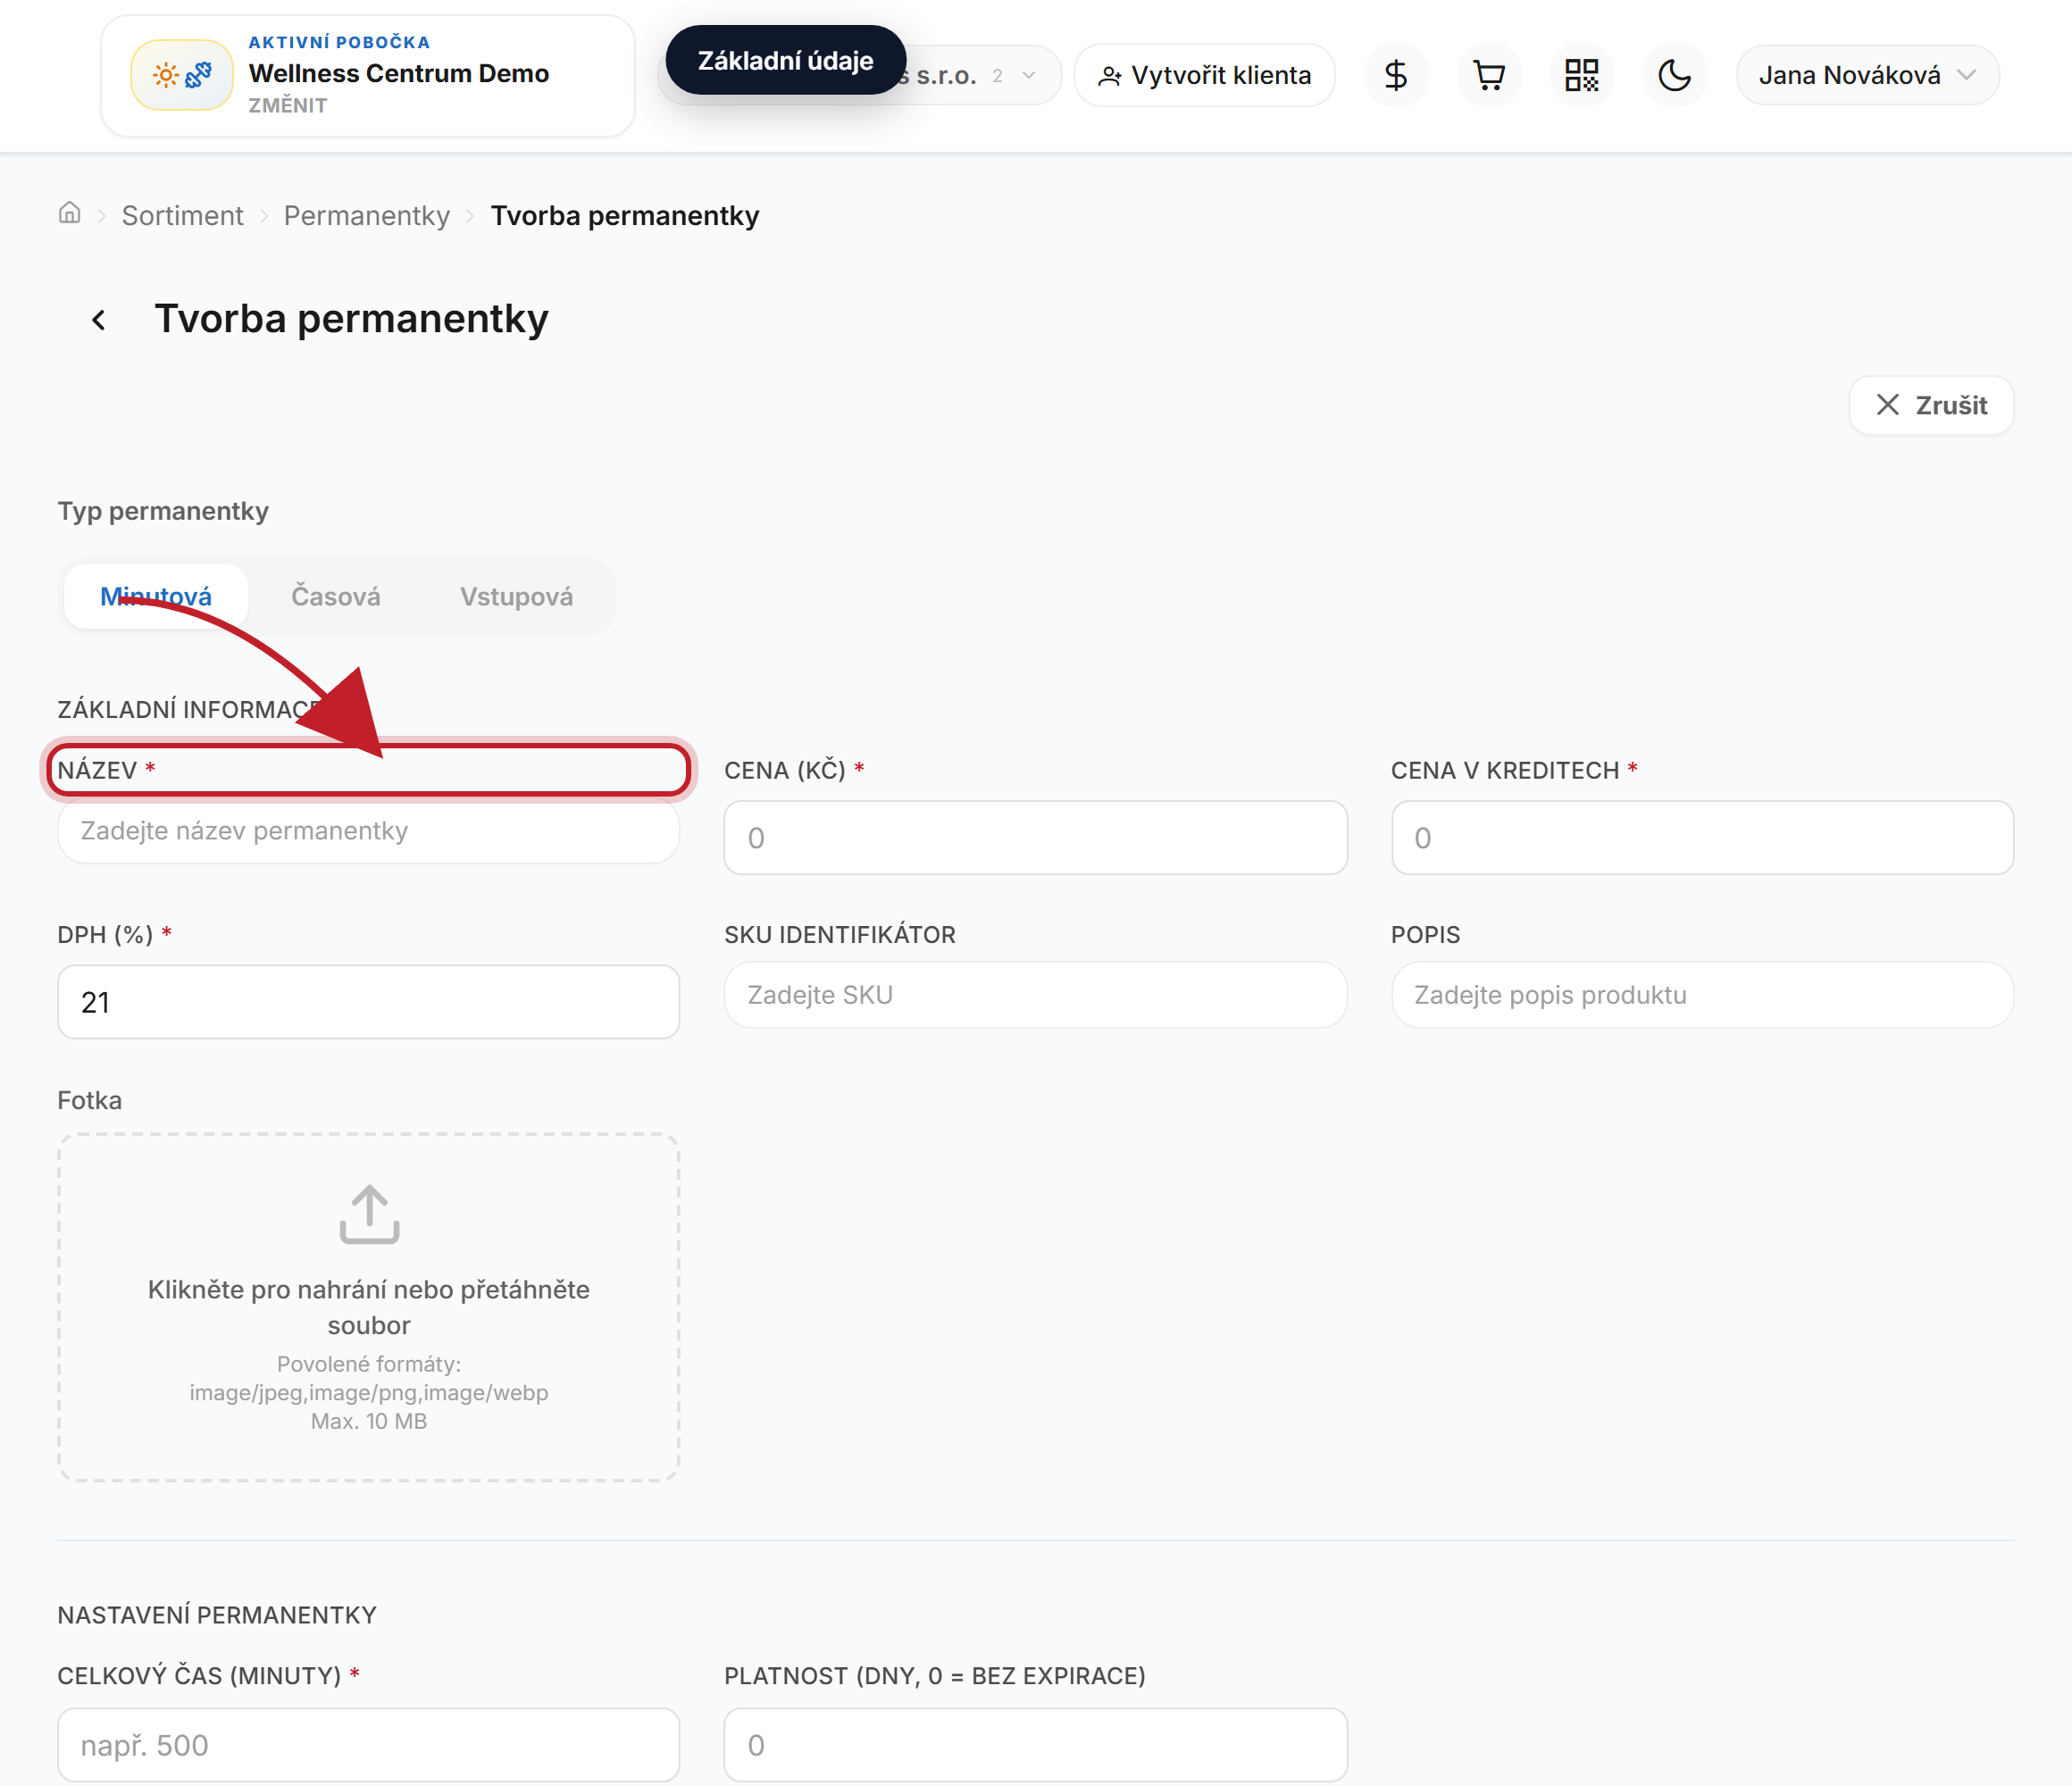Toggle dark mode with the moon icon
Screen dimensions: 2072x1786
click(1675, 75)
